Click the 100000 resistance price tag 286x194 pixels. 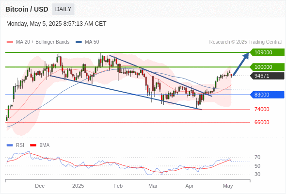[x=267, y=67]
